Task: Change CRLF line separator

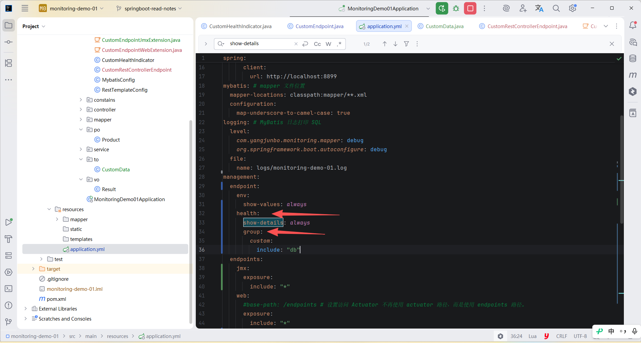Action: 562,336
